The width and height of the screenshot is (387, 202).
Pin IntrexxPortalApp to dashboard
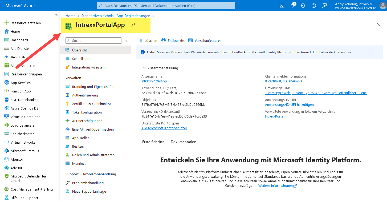(133, 25)
